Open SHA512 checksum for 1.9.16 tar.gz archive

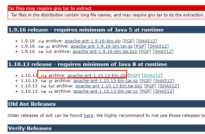(x=158, y=46)
